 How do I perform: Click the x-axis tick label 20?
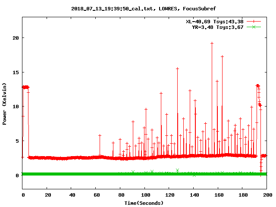click(x=48, y=195)
